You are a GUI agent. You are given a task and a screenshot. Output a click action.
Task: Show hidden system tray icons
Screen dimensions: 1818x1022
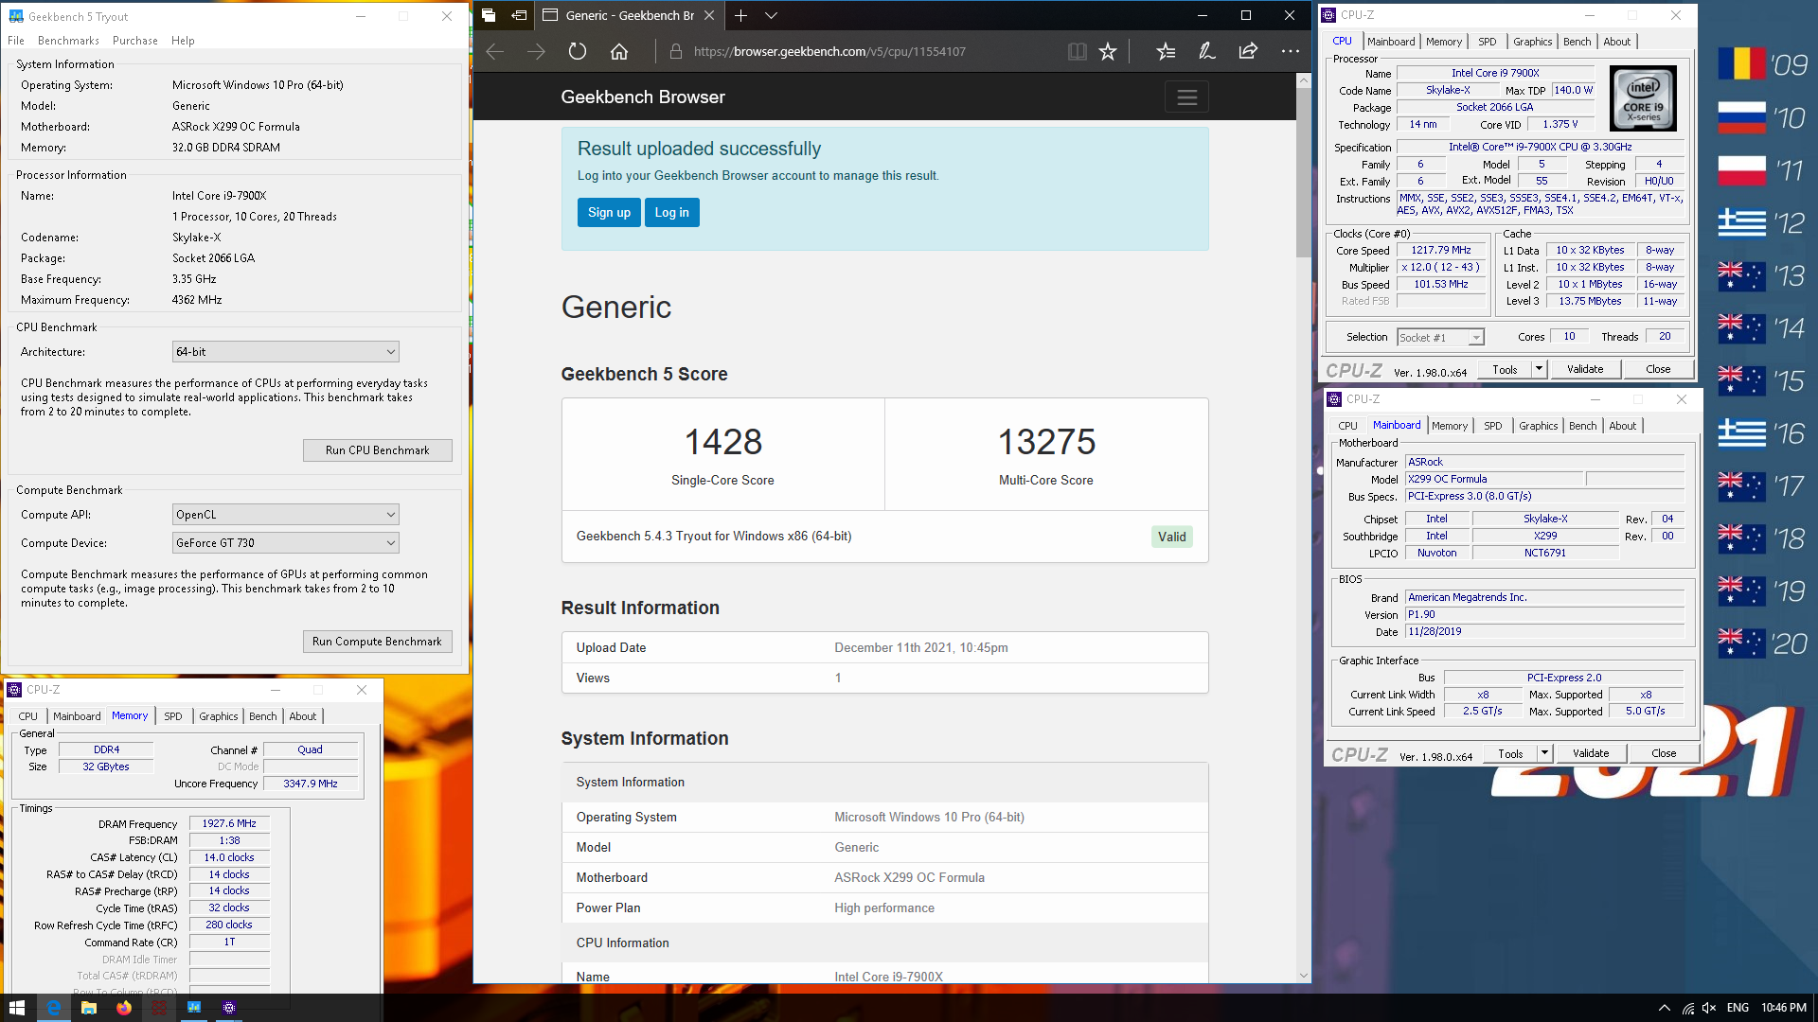coord(1664,1008)
